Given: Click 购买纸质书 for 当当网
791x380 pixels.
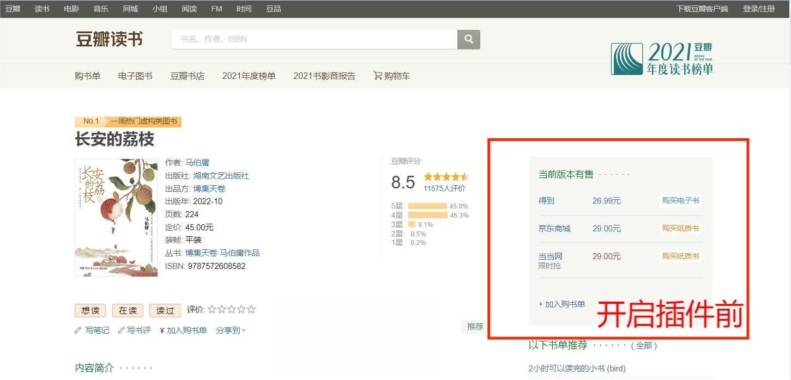Looking at the screenshot, I should pos(680,256).
